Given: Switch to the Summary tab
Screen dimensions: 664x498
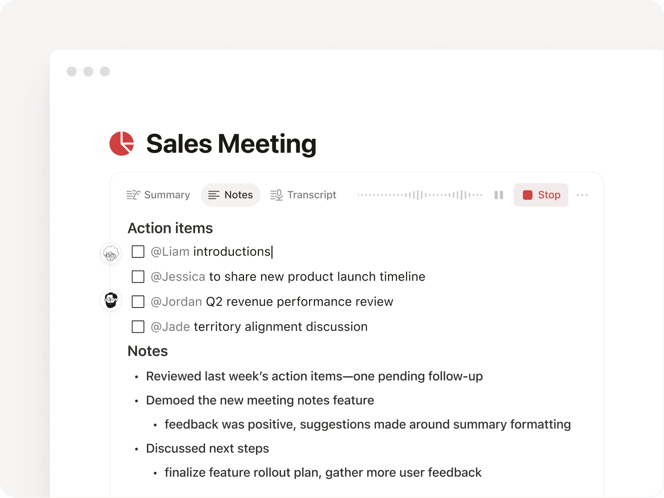Looking at the screenshot, I should [158, 195].
